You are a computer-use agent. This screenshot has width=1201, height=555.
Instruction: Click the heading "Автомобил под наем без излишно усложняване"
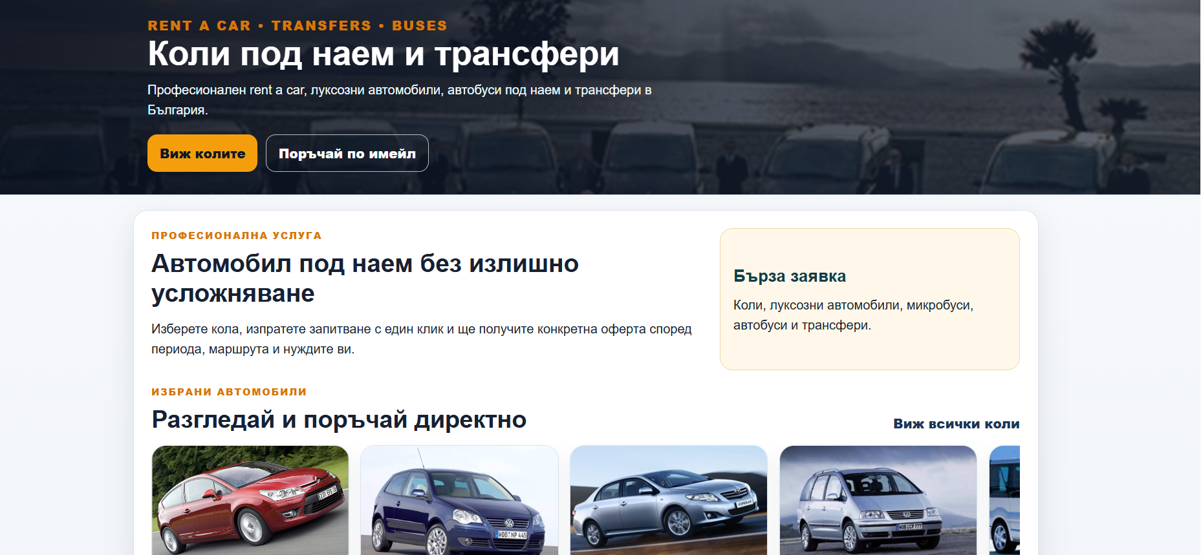[x=365, y=278]
